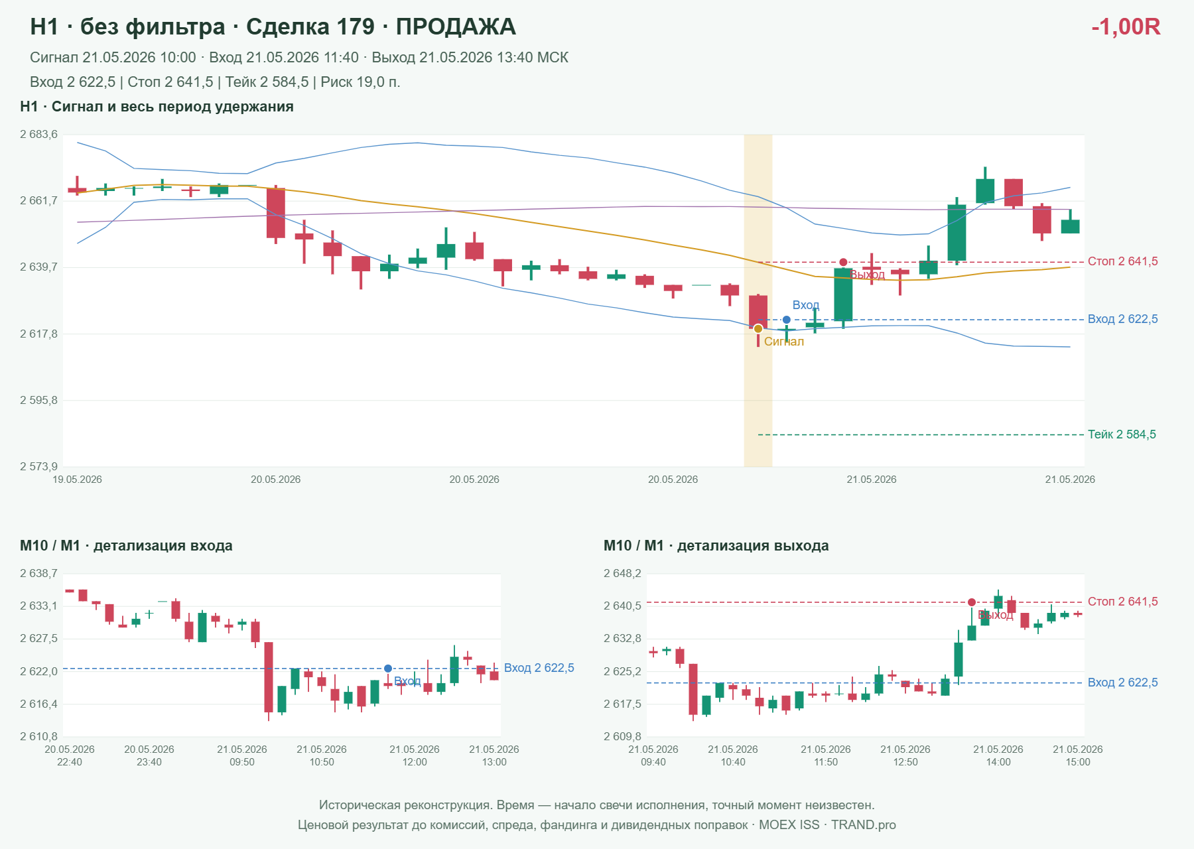Image resolution: width=1194 pixels, height=849 pixels.
Task: Select the '21.05.2026 13:00' time axis label
Action: (494, 755)
